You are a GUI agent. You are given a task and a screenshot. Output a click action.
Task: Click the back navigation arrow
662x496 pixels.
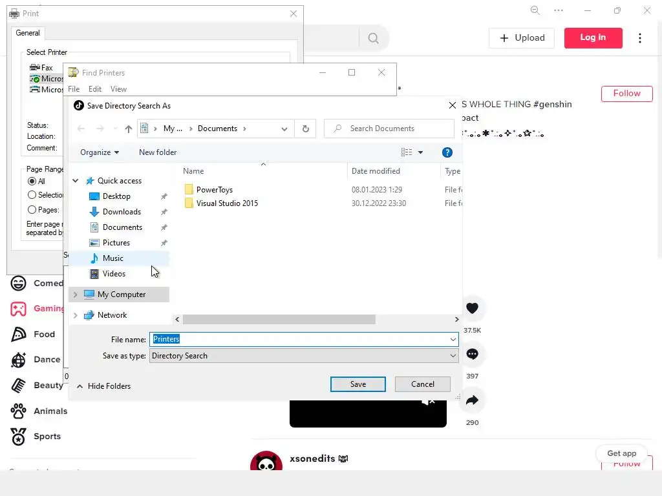click(81, 129)
